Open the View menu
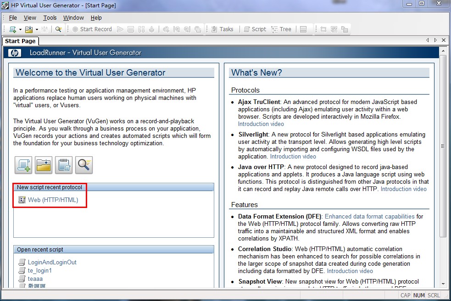This screenshot has height=301, width=451. point(30,18)
